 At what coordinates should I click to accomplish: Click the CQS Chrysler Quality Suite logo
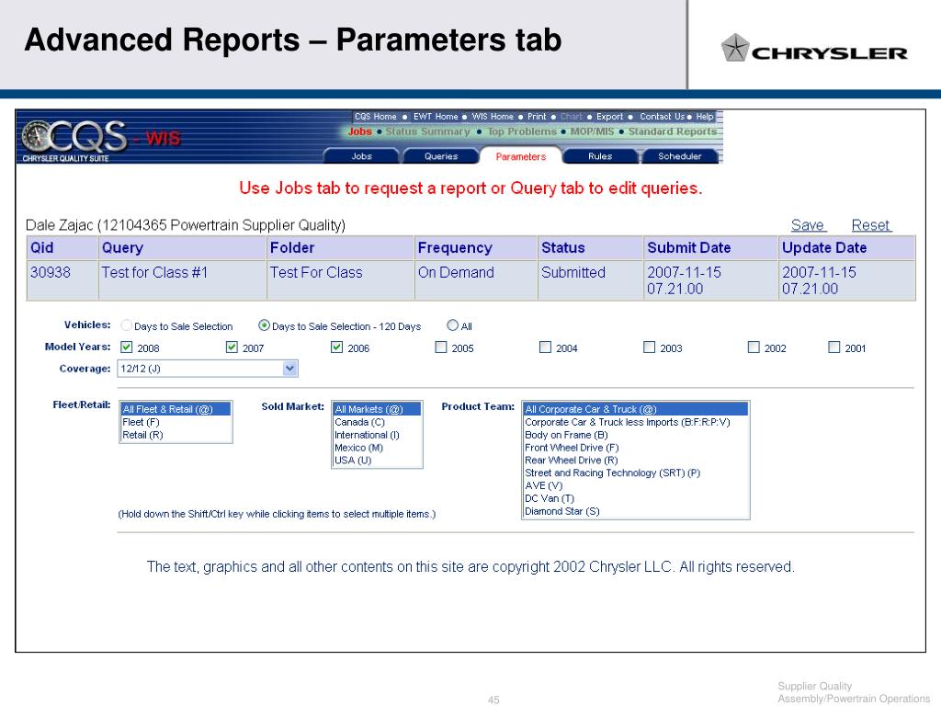click(x=74, y=141)
